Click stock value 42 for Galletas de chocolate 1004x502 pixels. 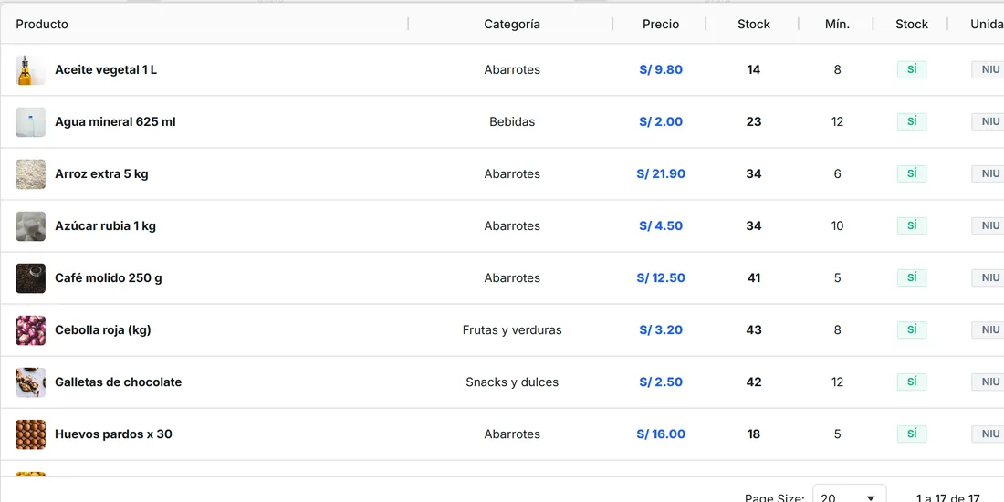click(x=754, y=382)
